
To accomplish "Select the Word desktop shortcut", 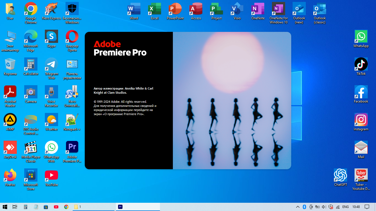I will pyautogui.click(x=134, y=11).
